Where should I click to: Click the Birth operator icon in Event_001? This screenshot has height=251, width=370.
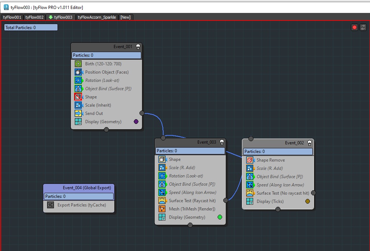click(78, 64)
